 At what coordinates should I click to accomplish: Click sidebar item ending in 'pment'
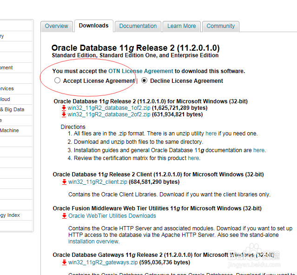coord(6,67)
